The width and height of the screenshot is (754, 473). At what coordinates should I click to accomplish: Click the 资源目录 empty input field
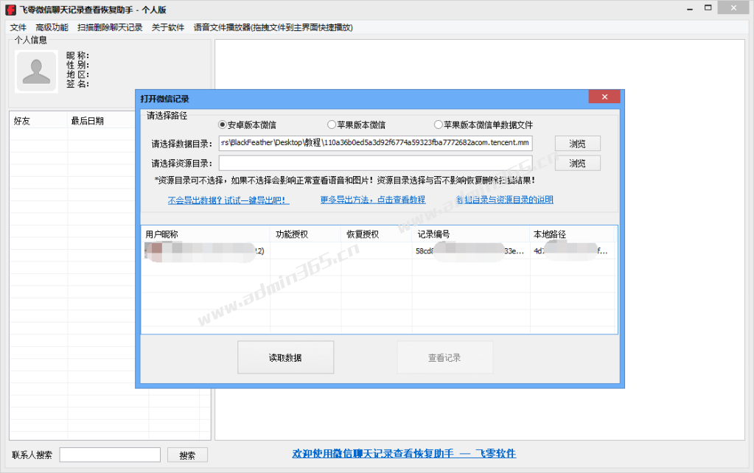tap(376, 164)
